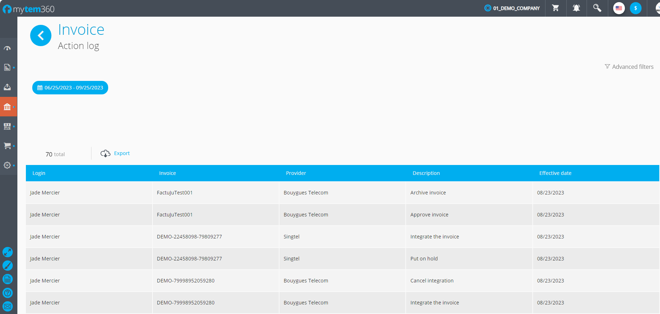Screen dimensions: 660x314
Task: Toggle fullscreen with the expand arrows icon
Action: tap(7, 252)
